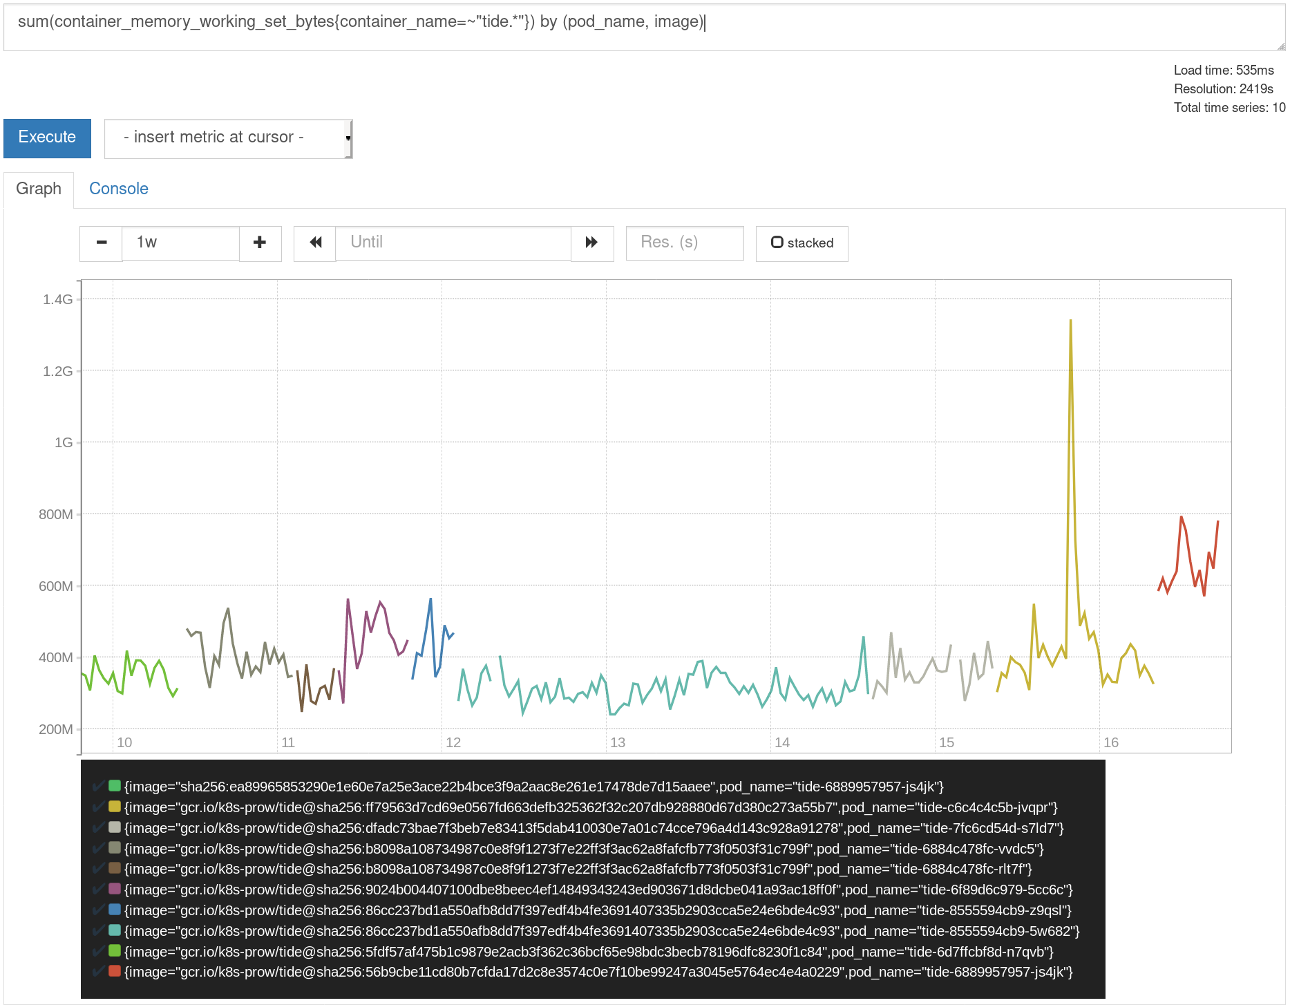The height and width of the screenshot is (1005, 1290).
Task: Click the minus icon to decrease time range
Action: [102, 243]
